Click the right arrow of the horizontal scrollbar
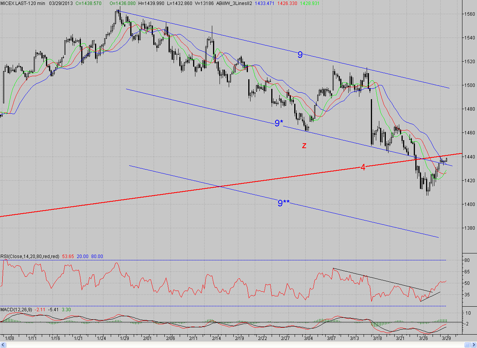The image size is (477, 348). 474,345
